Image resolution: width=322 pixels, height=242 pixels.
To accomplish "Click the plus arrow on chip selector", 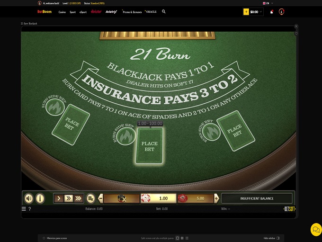I will [216, 198].
